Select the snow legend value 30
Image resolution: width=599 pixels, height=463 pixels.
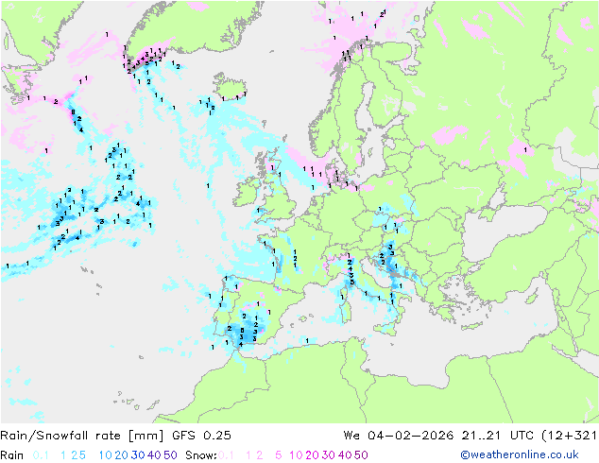(329, 455)
